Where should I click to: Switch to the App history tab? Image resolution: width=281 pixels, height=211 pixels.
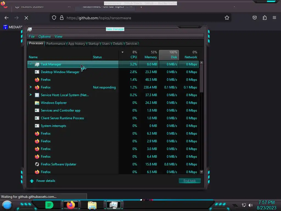point(77,44)
